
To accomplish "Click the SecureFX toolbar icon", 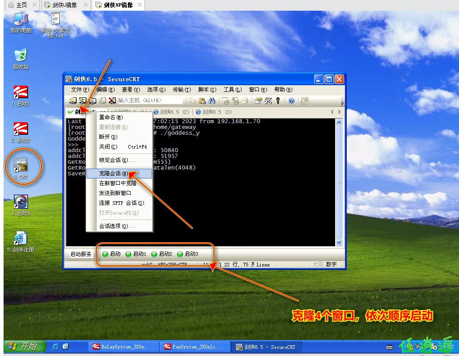I will [x=305, y=101].
